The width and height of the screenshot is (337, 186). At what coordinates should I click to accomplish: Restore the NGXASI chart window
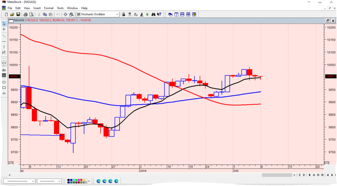[x=327, y=20]
